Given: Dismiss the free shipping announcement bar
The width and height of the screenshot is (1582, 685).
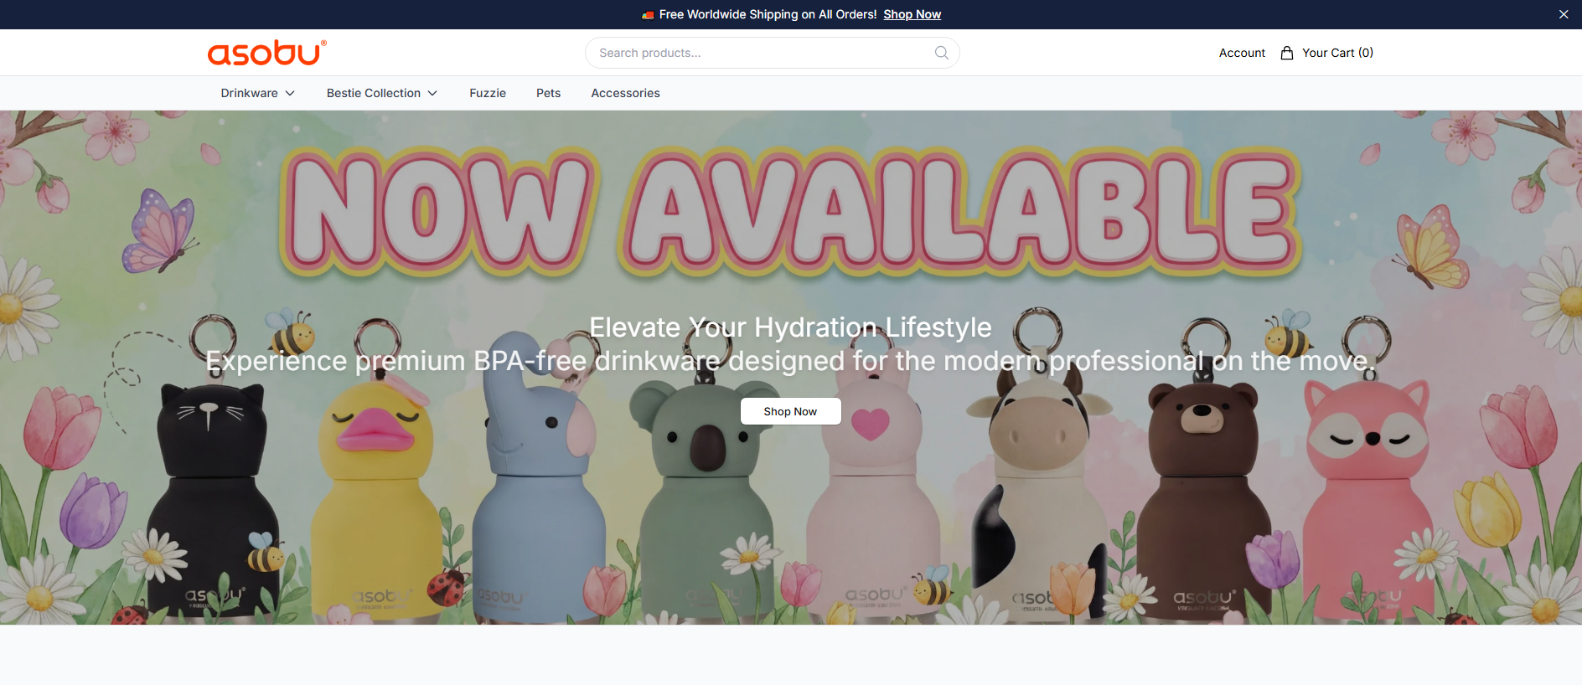Looking at the screenshot, I should [1564, 14].
